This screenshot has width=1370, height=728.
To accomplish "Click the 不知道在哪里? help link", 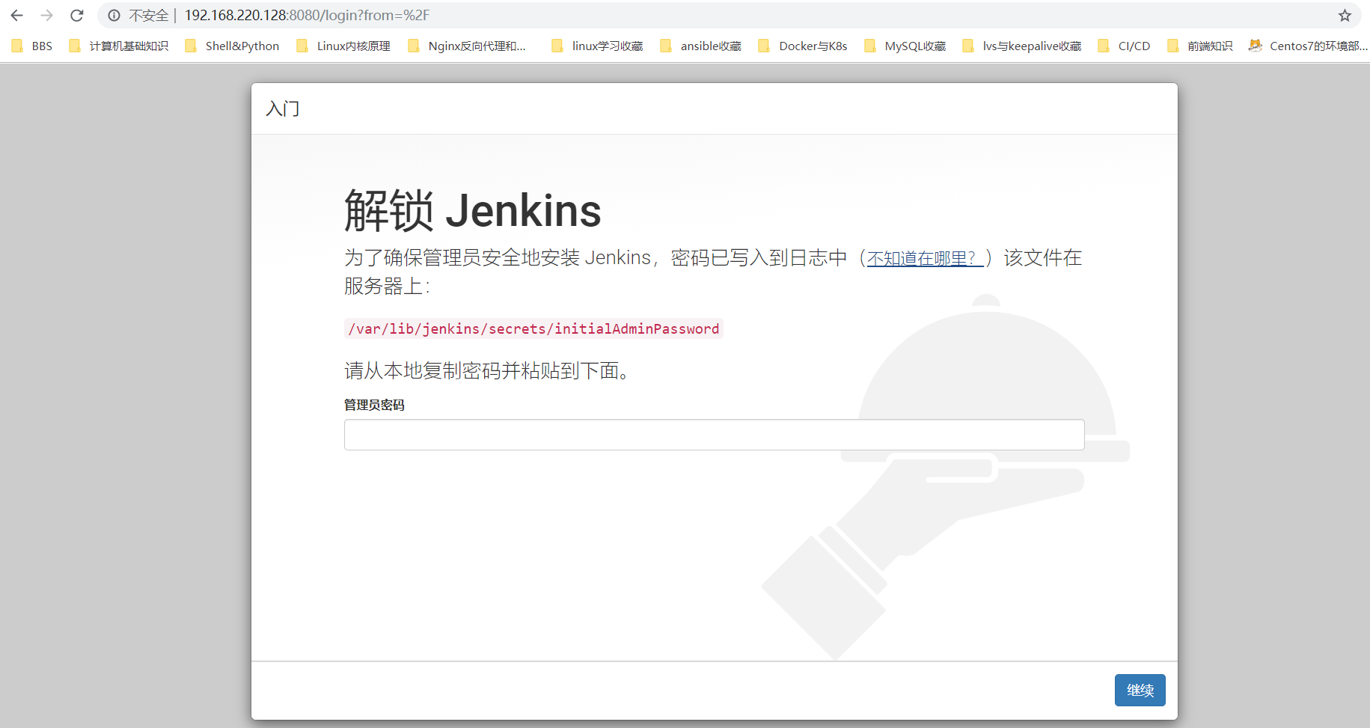I will coord(925,258).
